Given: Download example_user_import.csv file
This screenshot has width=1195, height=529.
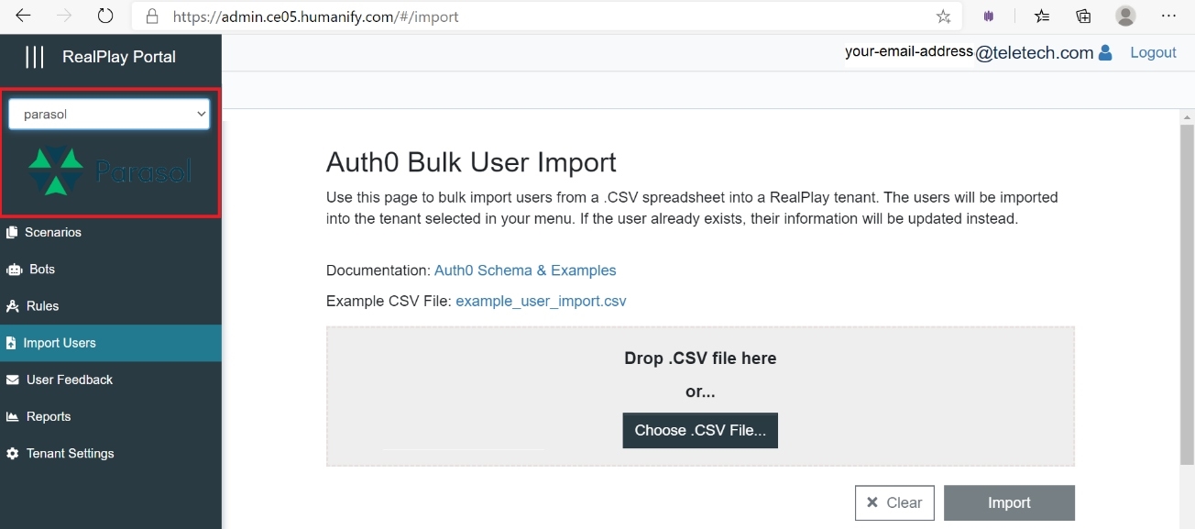Looking at the screenshot, I should click(x=541, y=301).
